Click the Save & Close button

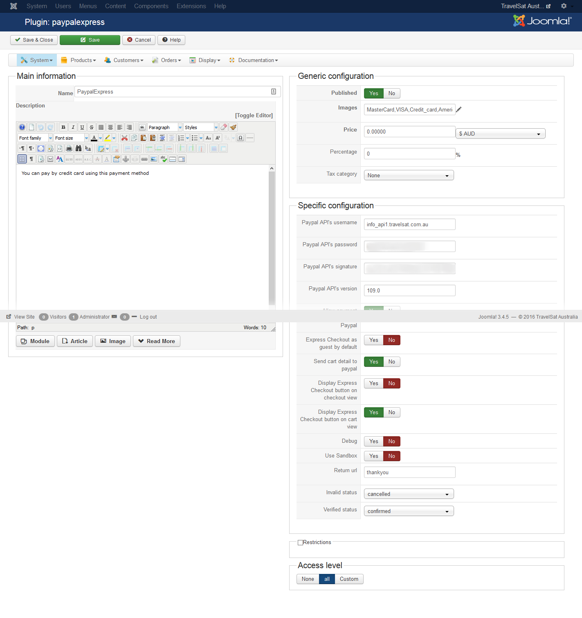pos(34,40)
